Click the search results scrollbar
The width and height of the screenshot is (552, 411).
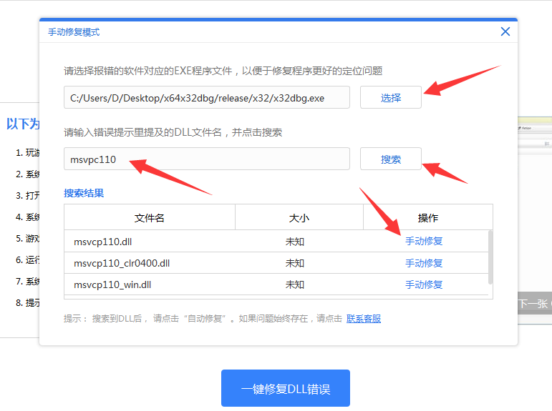point(490,257)
